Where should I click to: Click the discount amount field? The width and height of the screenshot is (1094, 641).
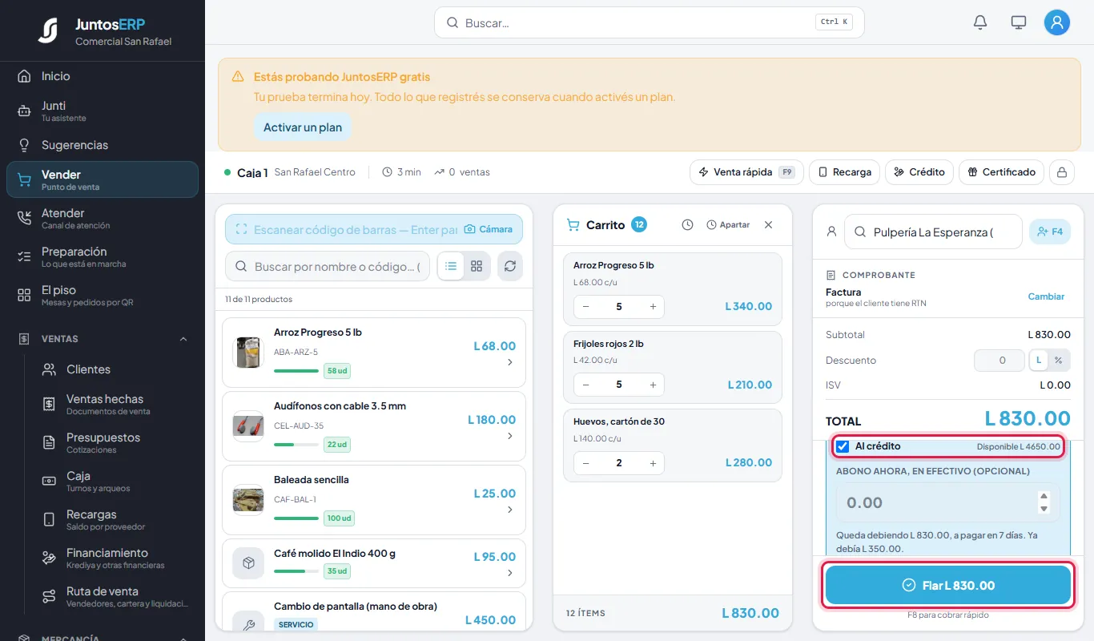coord(999,361)
